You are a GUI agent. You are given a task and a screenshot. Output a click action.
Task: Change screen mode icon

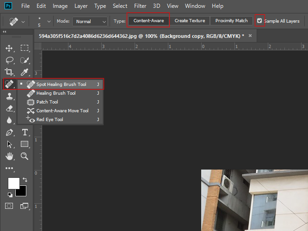[25, 206]
